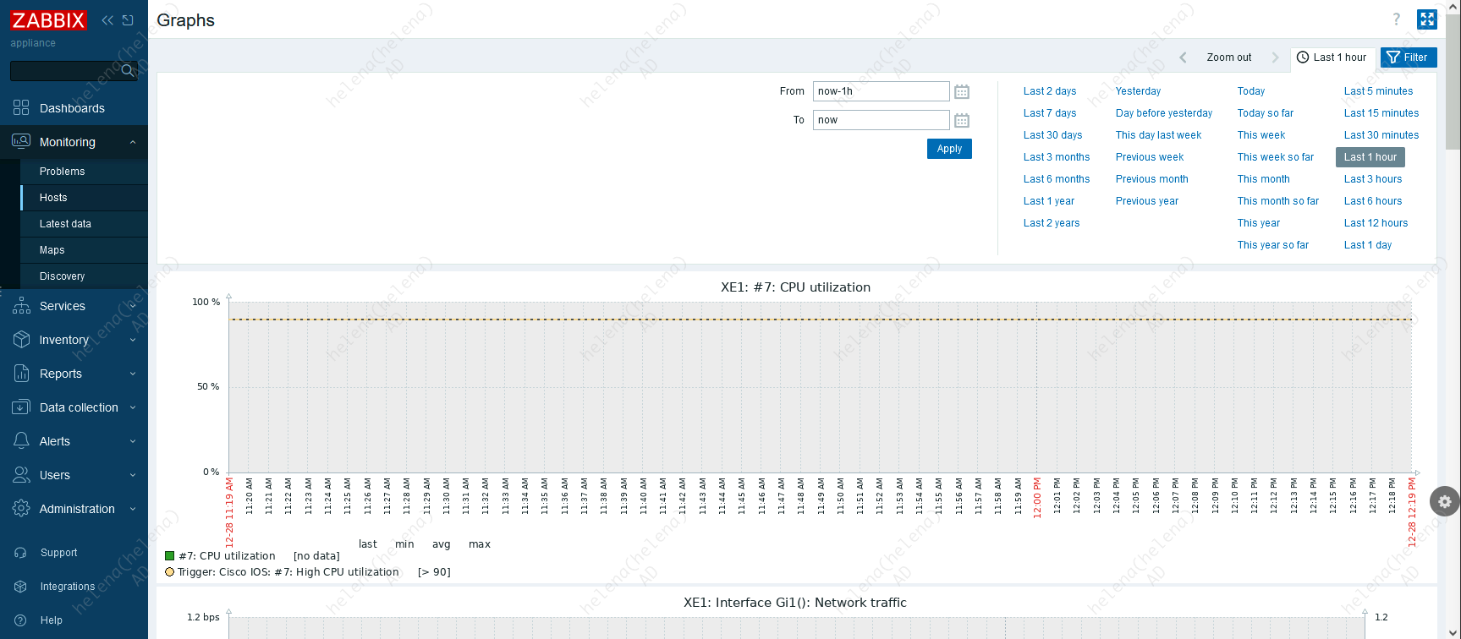
Task: Select the Last 1 hour time tab
Action: (1332, 57)
